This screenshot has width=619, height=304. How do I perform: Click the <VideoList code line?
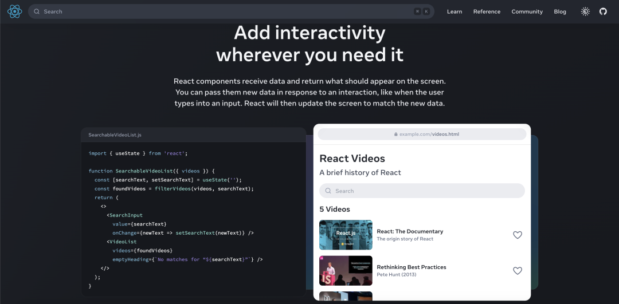(x=122, y=242)
